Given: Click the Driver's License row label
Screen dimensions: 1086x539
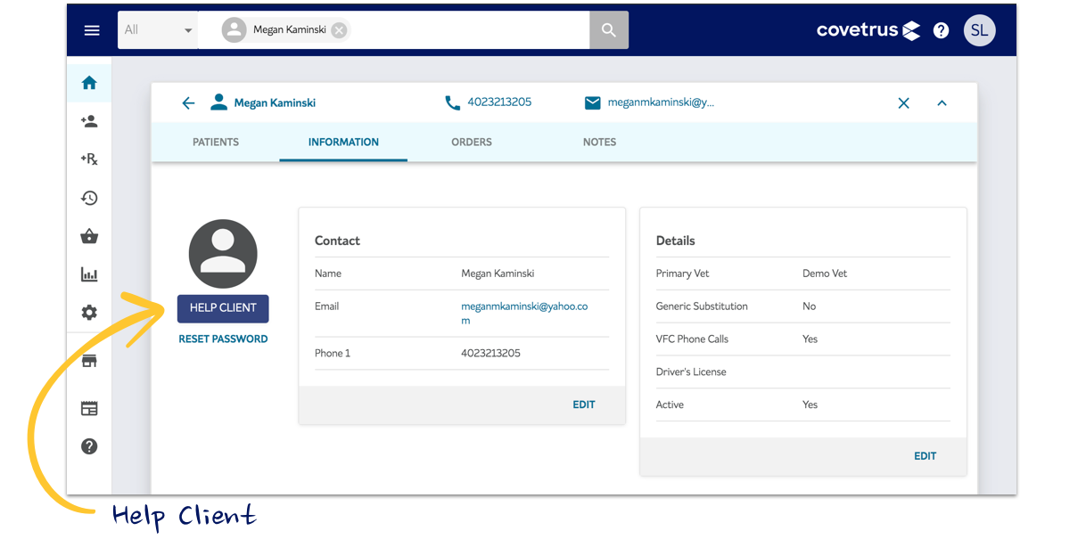Looking at the screenshot, I should pyautogui.click(x=691, y=372).
